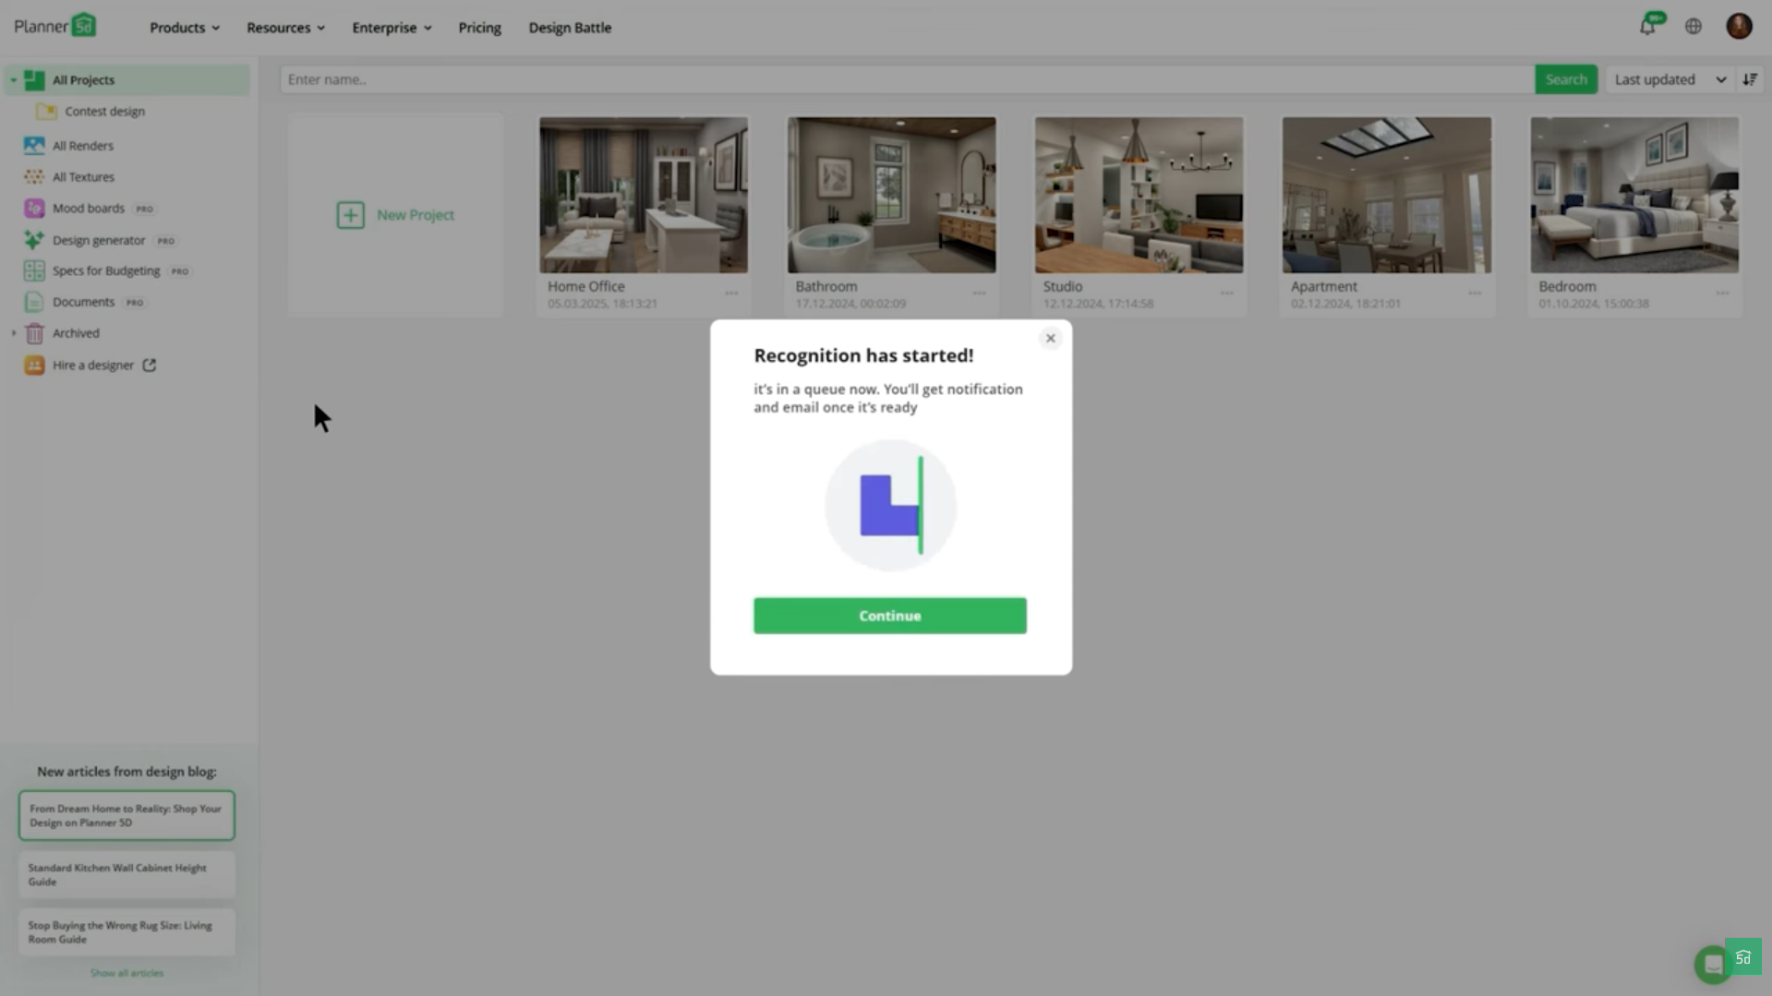The image size is (1772, 996).
Task: Select All Renders in the sidebar
Action: click(83, 146)
